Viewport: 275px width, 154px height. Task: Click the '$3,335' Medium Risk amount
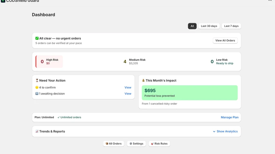tap(133, 63)
